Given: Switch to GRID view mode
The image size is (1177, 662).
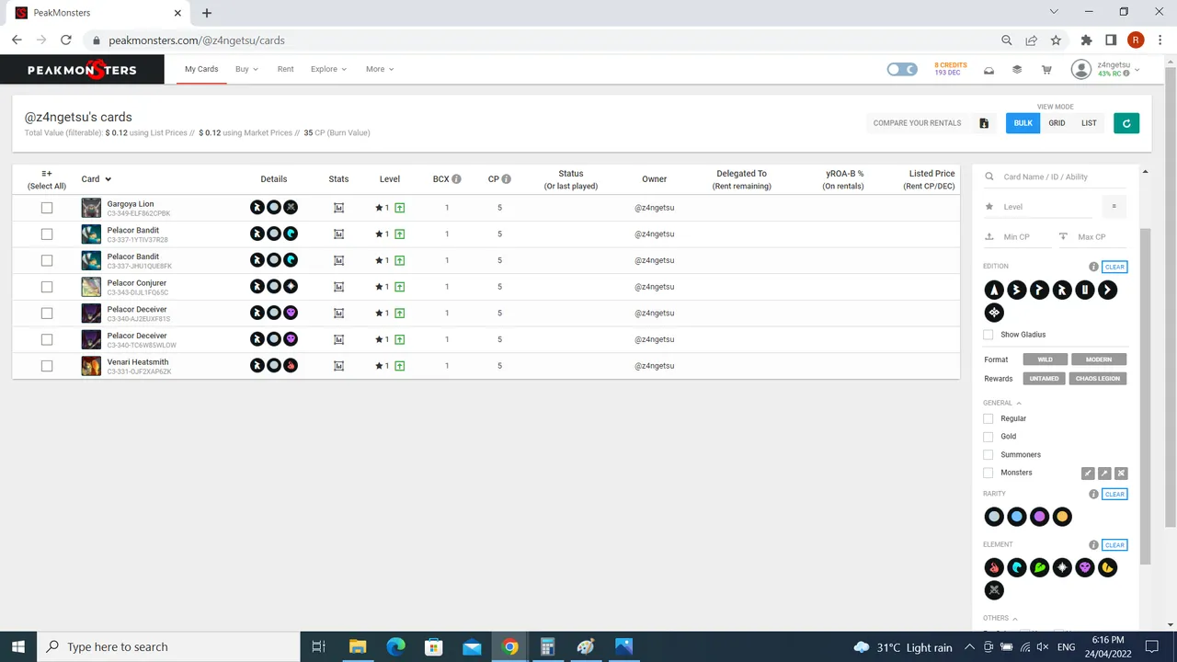Looking at the screenshot, I should pyautogui.click(x=1057, y=123).
